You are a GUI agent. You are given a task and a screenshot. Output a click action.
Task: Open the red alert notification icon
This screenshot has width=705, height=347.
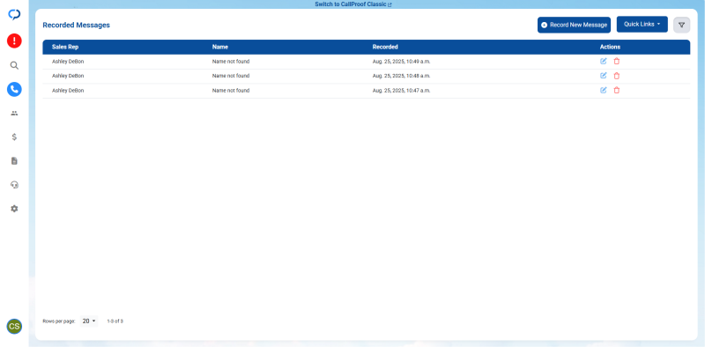coord(14,41)
